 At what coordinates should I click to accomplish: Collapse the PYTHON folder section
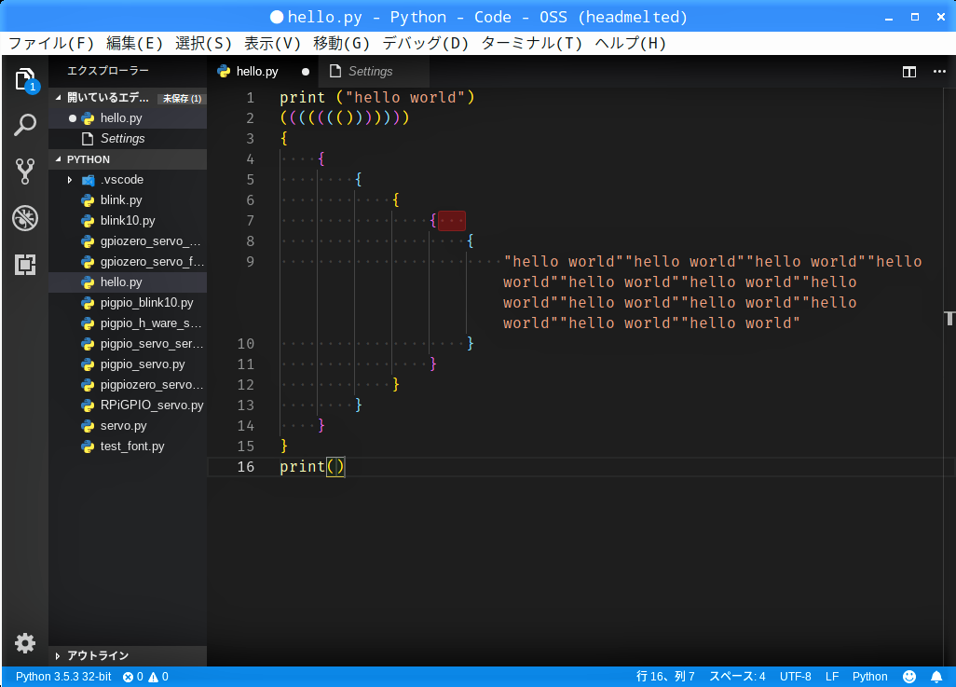point(58,159)
